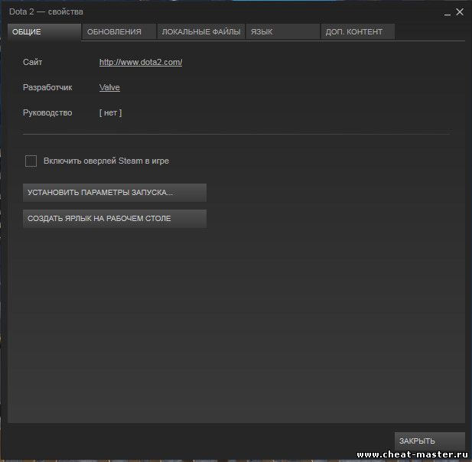
Task: Open the ДОП. КОНТЕНТ tab
Action: pyautogui.click(x=356, y=31)
